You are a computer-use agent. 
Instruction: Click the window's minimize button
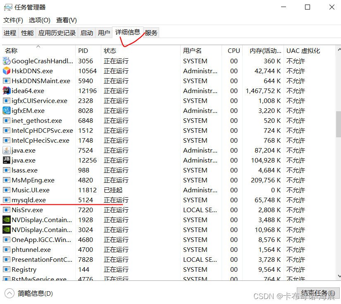tap(284, 7)
